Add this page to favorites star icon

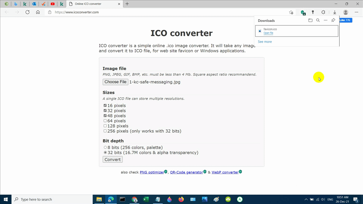[x=291, y=12]
